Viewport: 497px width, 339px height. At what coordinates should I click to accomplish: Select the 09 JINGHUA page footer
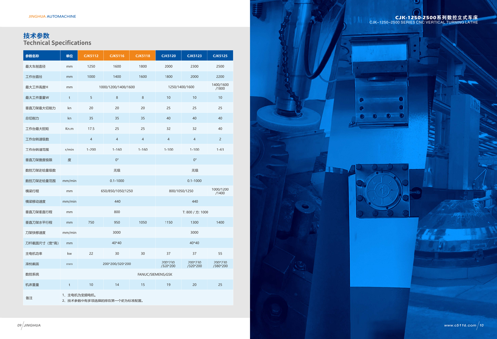tap(29, 325)
